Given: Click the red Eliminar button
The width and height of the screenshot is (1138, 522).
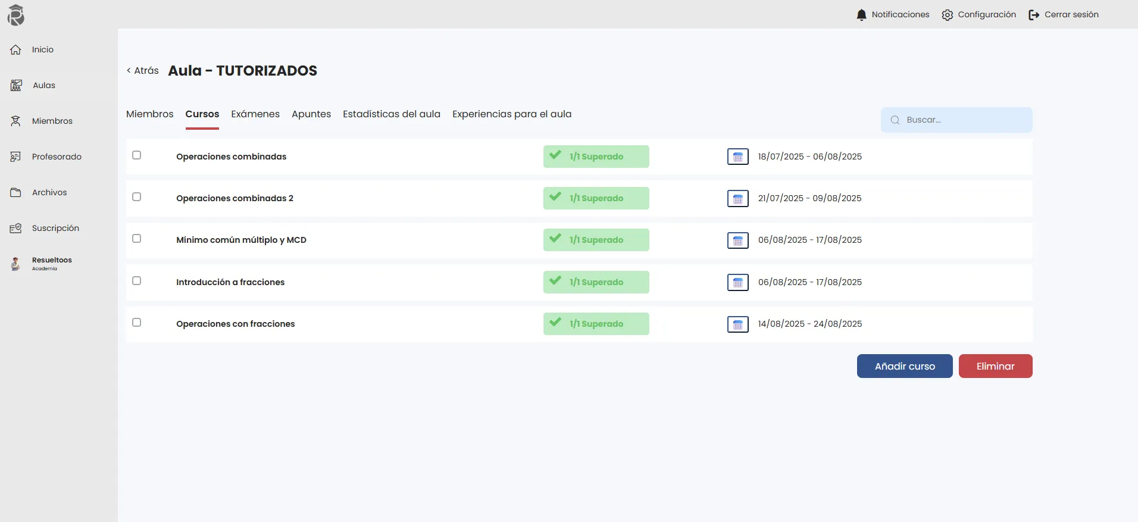Looking at the screenshot, I should [x=995, y=366].
